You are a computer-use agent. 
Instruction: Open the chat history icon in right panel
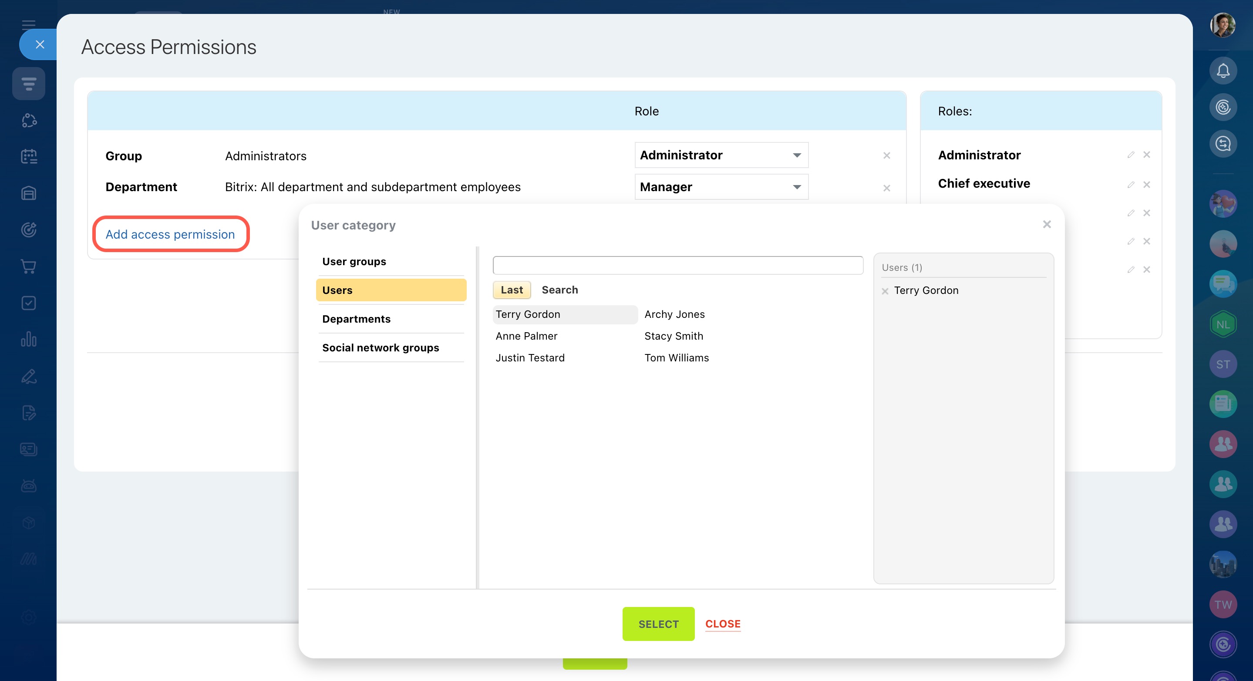pos(1223,144)
